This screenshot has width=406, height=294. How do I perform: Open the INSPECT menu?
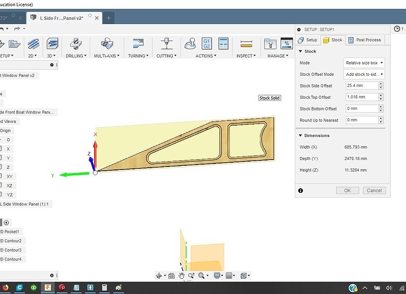pyautogui.click(x=246, y=56)
